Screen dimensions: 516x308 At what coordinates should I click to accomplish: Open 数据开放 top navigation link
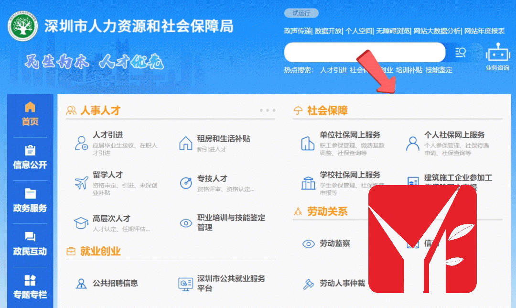tap(328, 31)
